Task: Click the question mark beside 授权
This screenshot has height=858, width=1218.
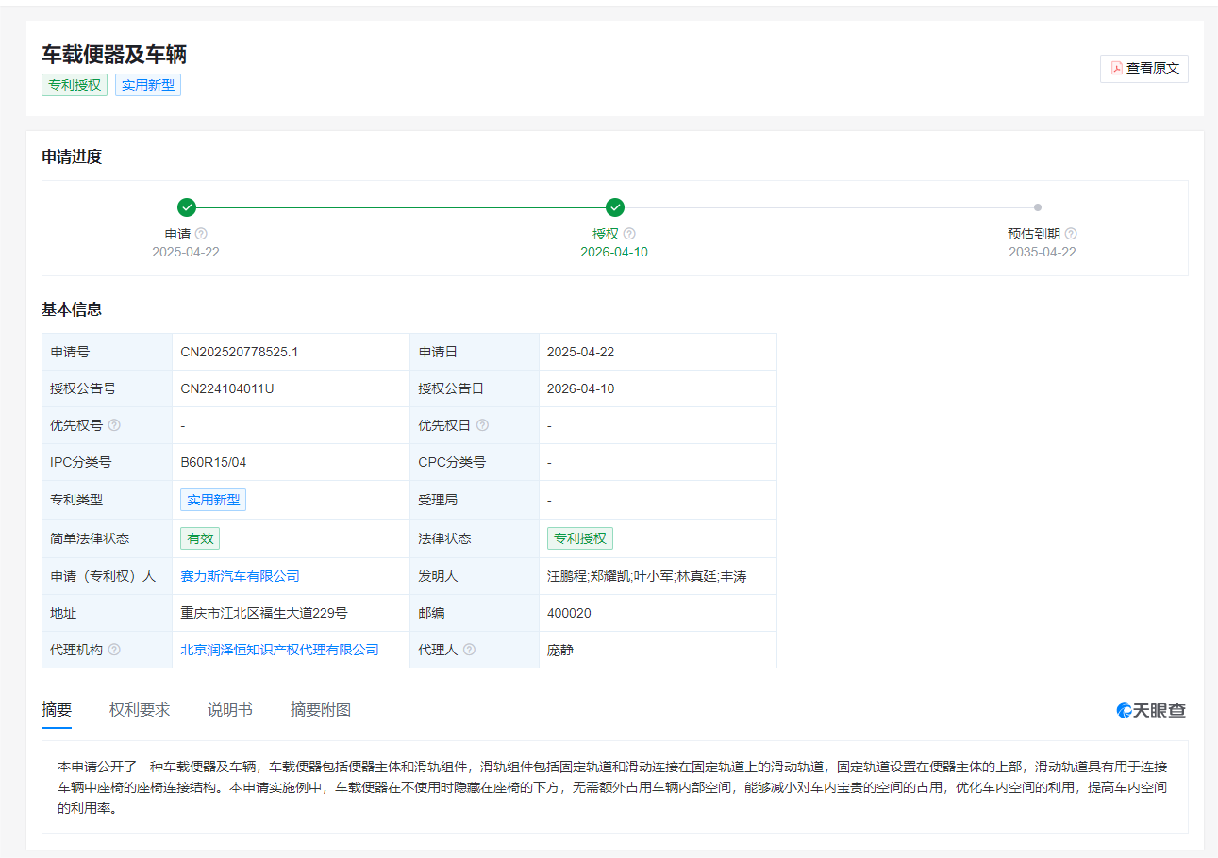Action: point(629,233)
